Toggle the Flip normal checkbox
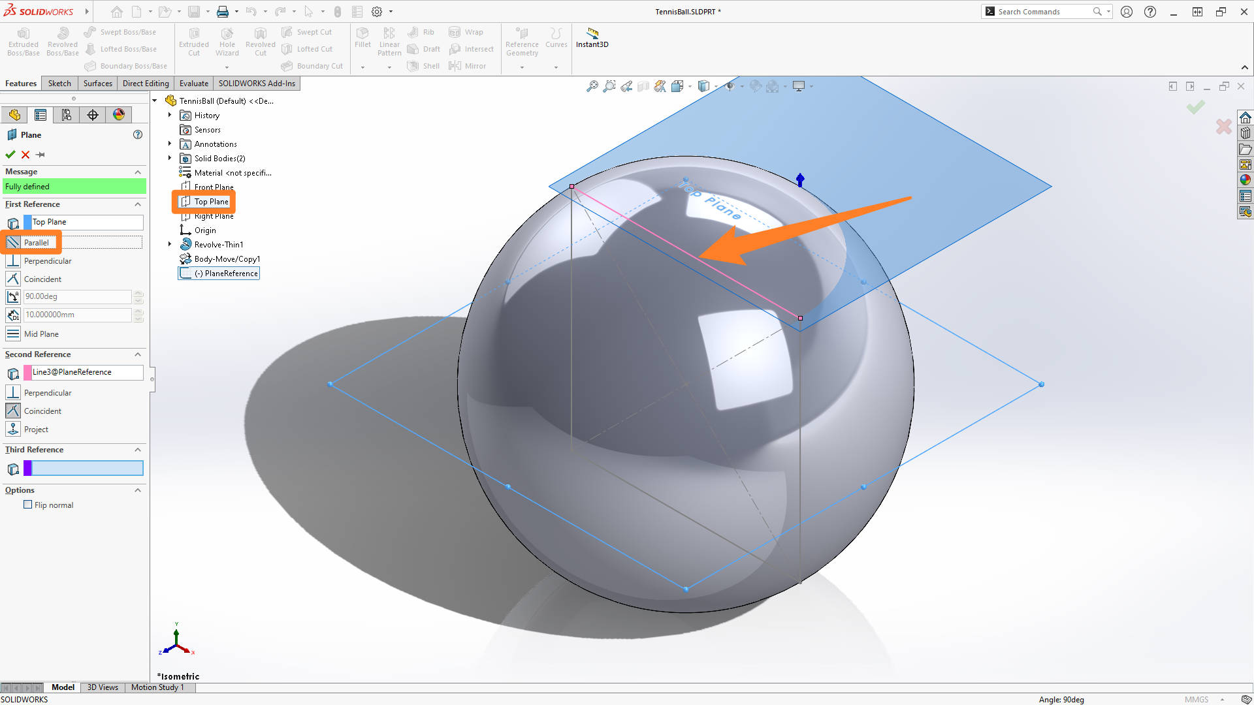 [28, 504]
